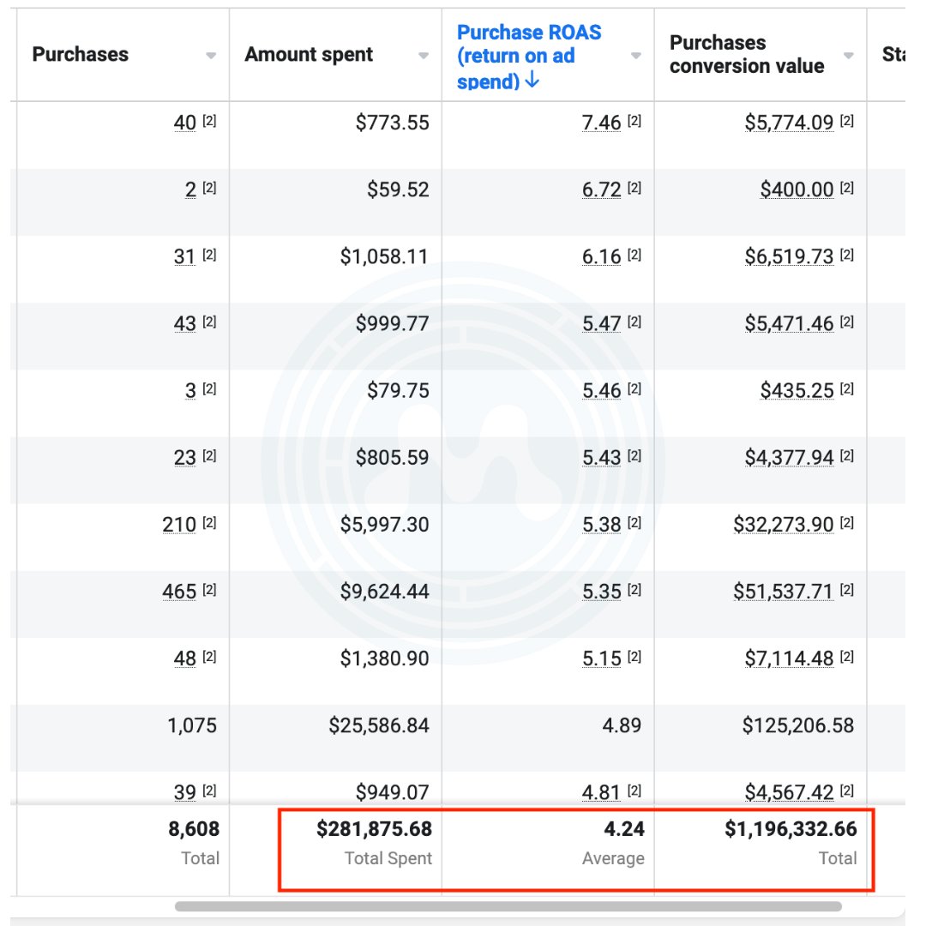Click the footnote [2] beside 48 purchases

(210, 657)
